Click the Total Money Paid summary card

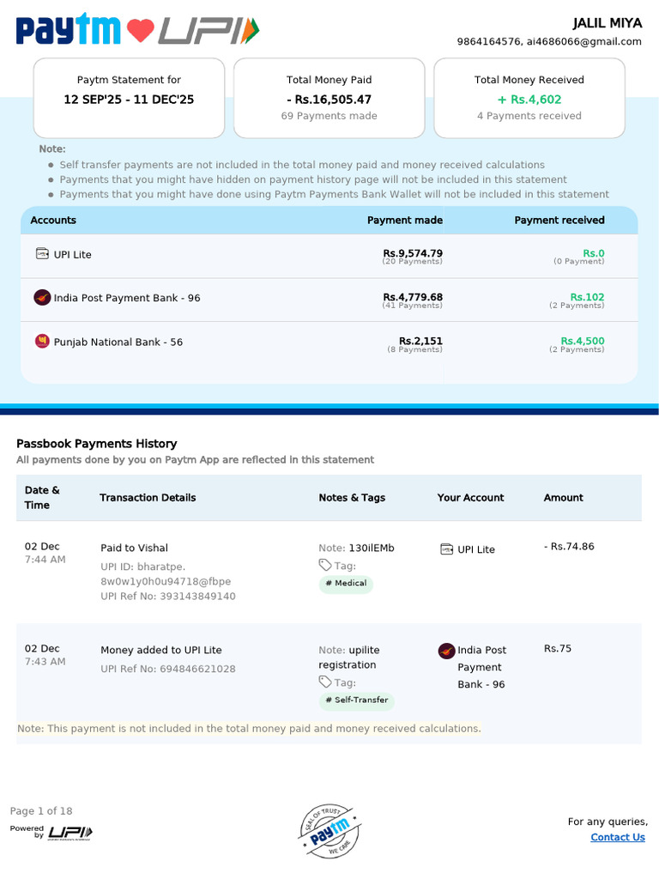329,98
